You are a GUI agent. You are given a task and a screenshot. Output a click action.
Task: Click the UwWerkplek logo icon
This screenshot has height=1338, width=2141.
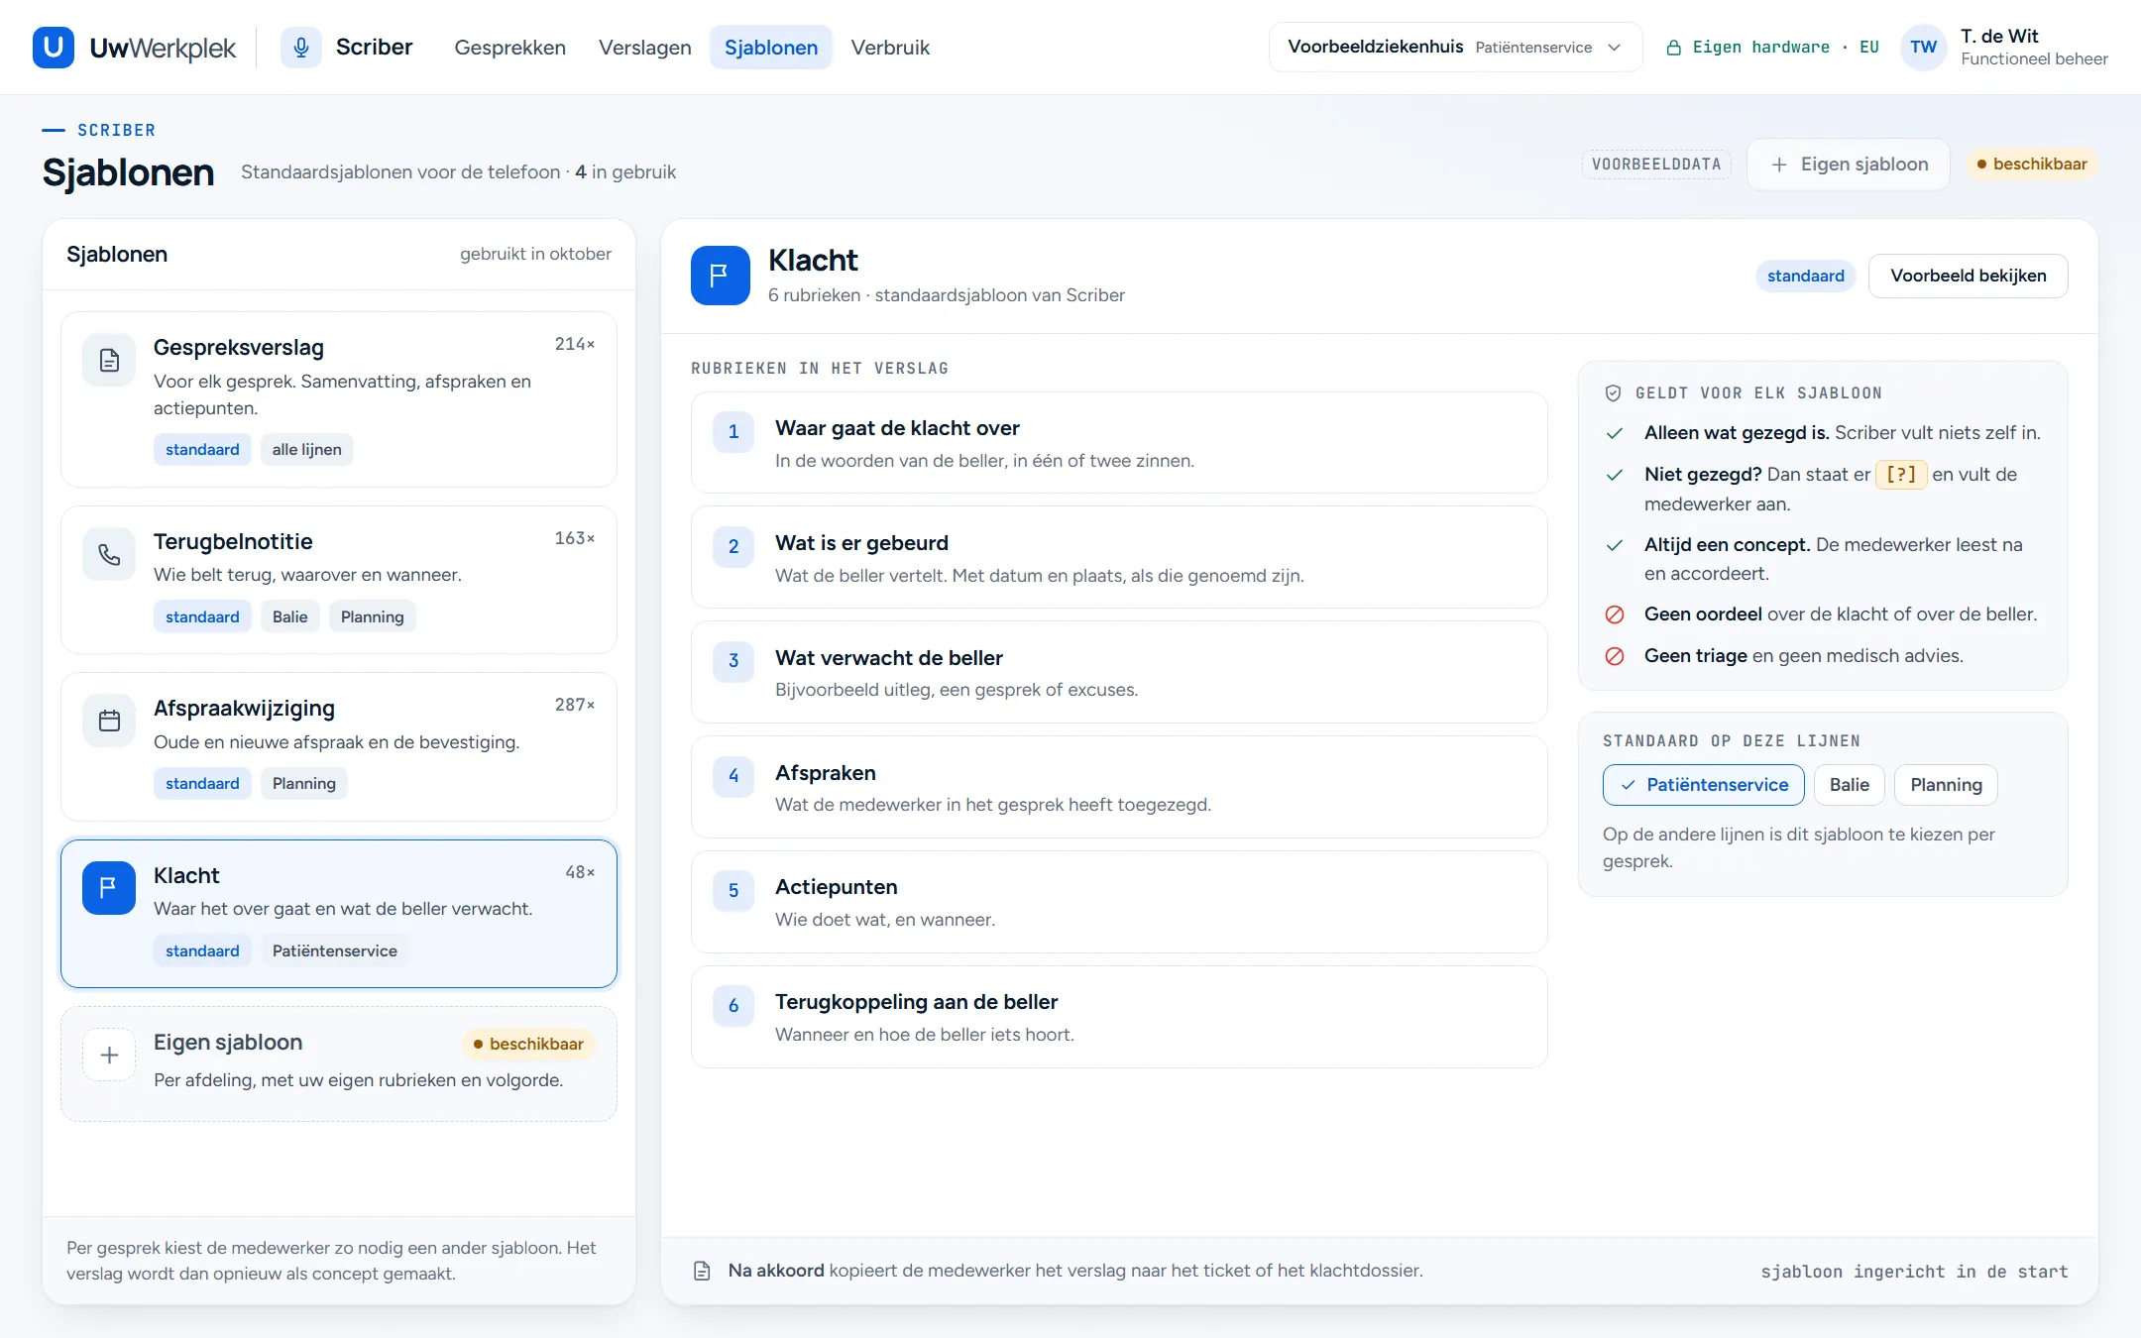[x=54, y=47]
